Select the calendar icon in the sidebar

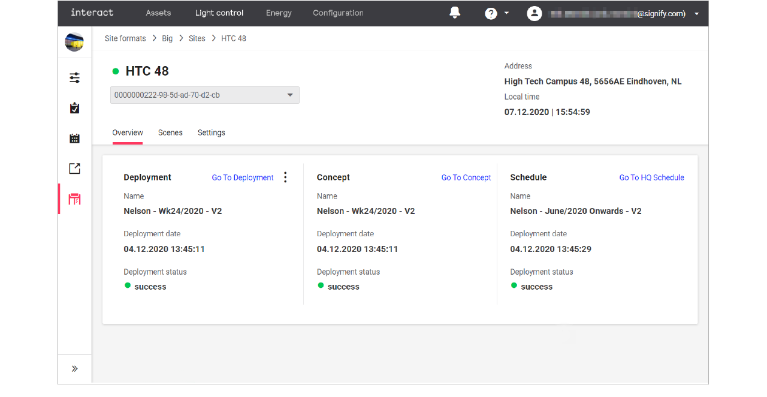[x=74, y=138]
